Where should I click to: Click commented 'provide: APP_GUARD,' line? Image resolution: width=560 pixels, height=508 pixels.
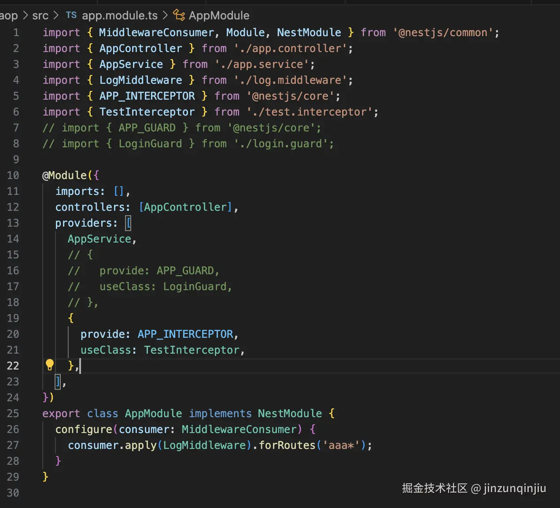(144, 270)
